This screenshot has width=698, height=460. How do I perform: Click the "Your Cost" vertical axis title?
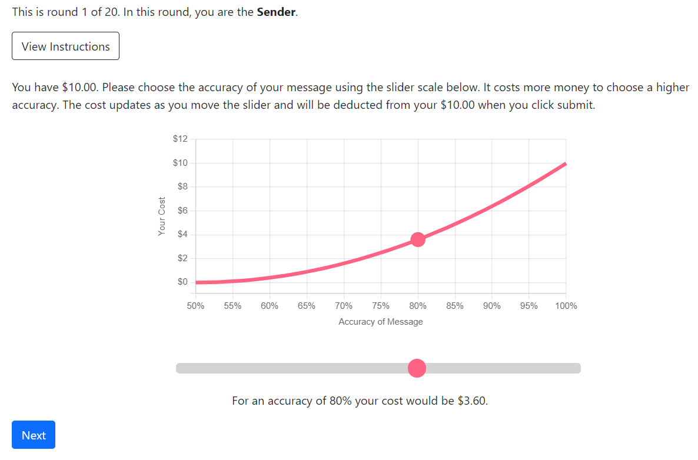(x=162, y=216)
